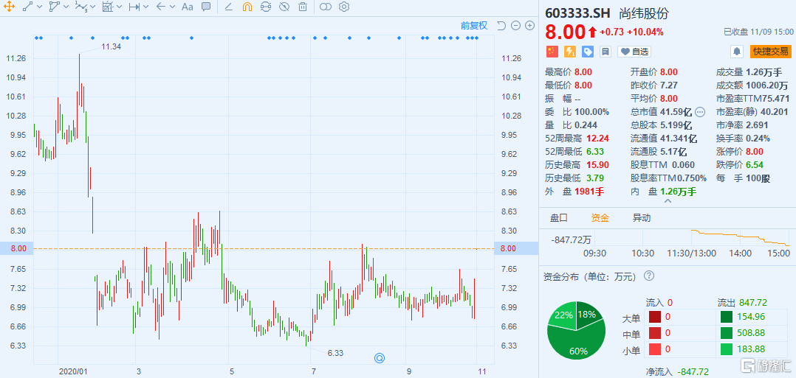Viewport: 796px width, 378px height.
Task: Click 净流入 -847.72 value
Action: tap(693, 371)
